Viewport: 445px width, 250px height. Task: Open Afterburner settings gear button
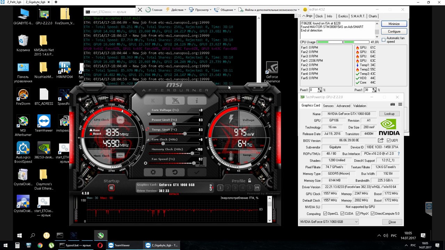[x=153, y=172]
